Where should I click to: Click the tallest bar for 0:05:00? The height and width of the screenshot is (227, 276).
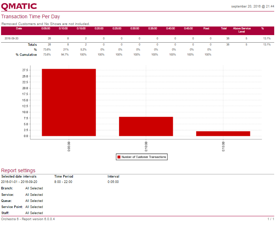[69, 102]
